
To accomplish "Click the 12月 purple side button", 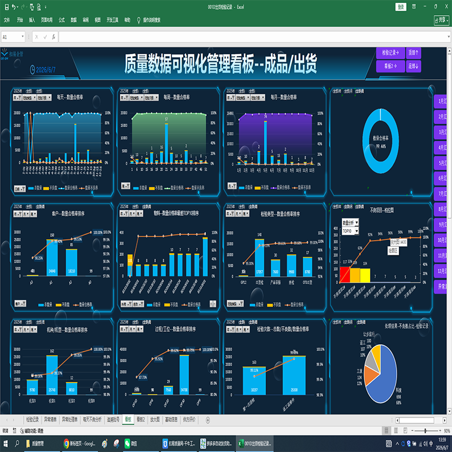I will pos(441,271).
